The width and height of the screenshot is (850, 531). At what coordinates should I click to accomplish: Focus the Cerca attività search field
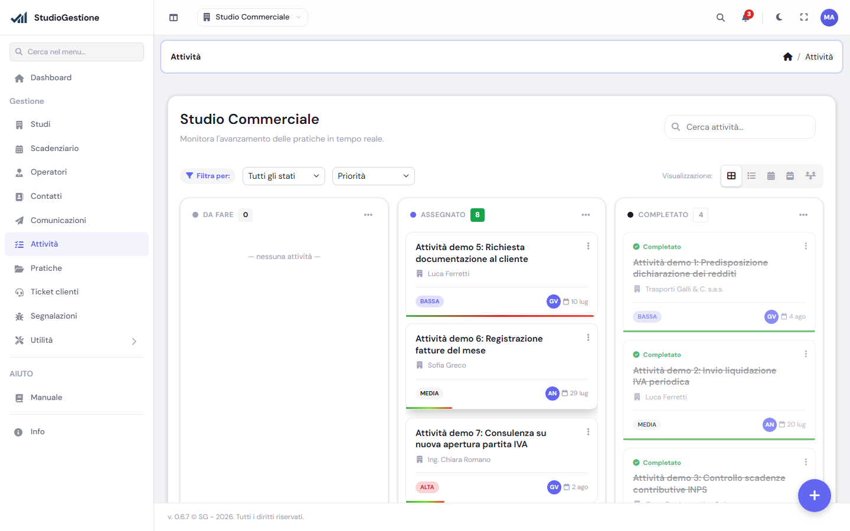point(740,127)
